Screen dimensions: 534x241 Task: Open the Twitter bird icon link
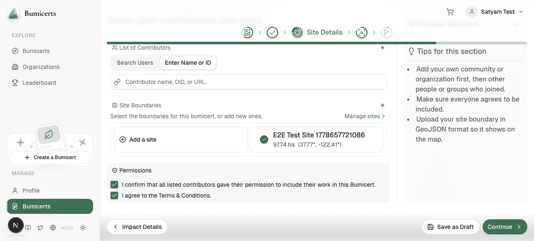coord(40,228)
